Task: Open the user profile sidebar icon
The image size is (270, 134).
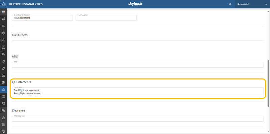Action: pyautogui.click(x=3, y=118)
